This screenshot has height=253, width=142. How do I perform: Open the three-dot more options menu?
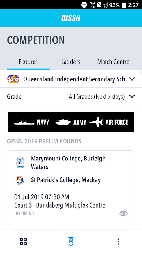pyautogui.click(x=118, y=242)
